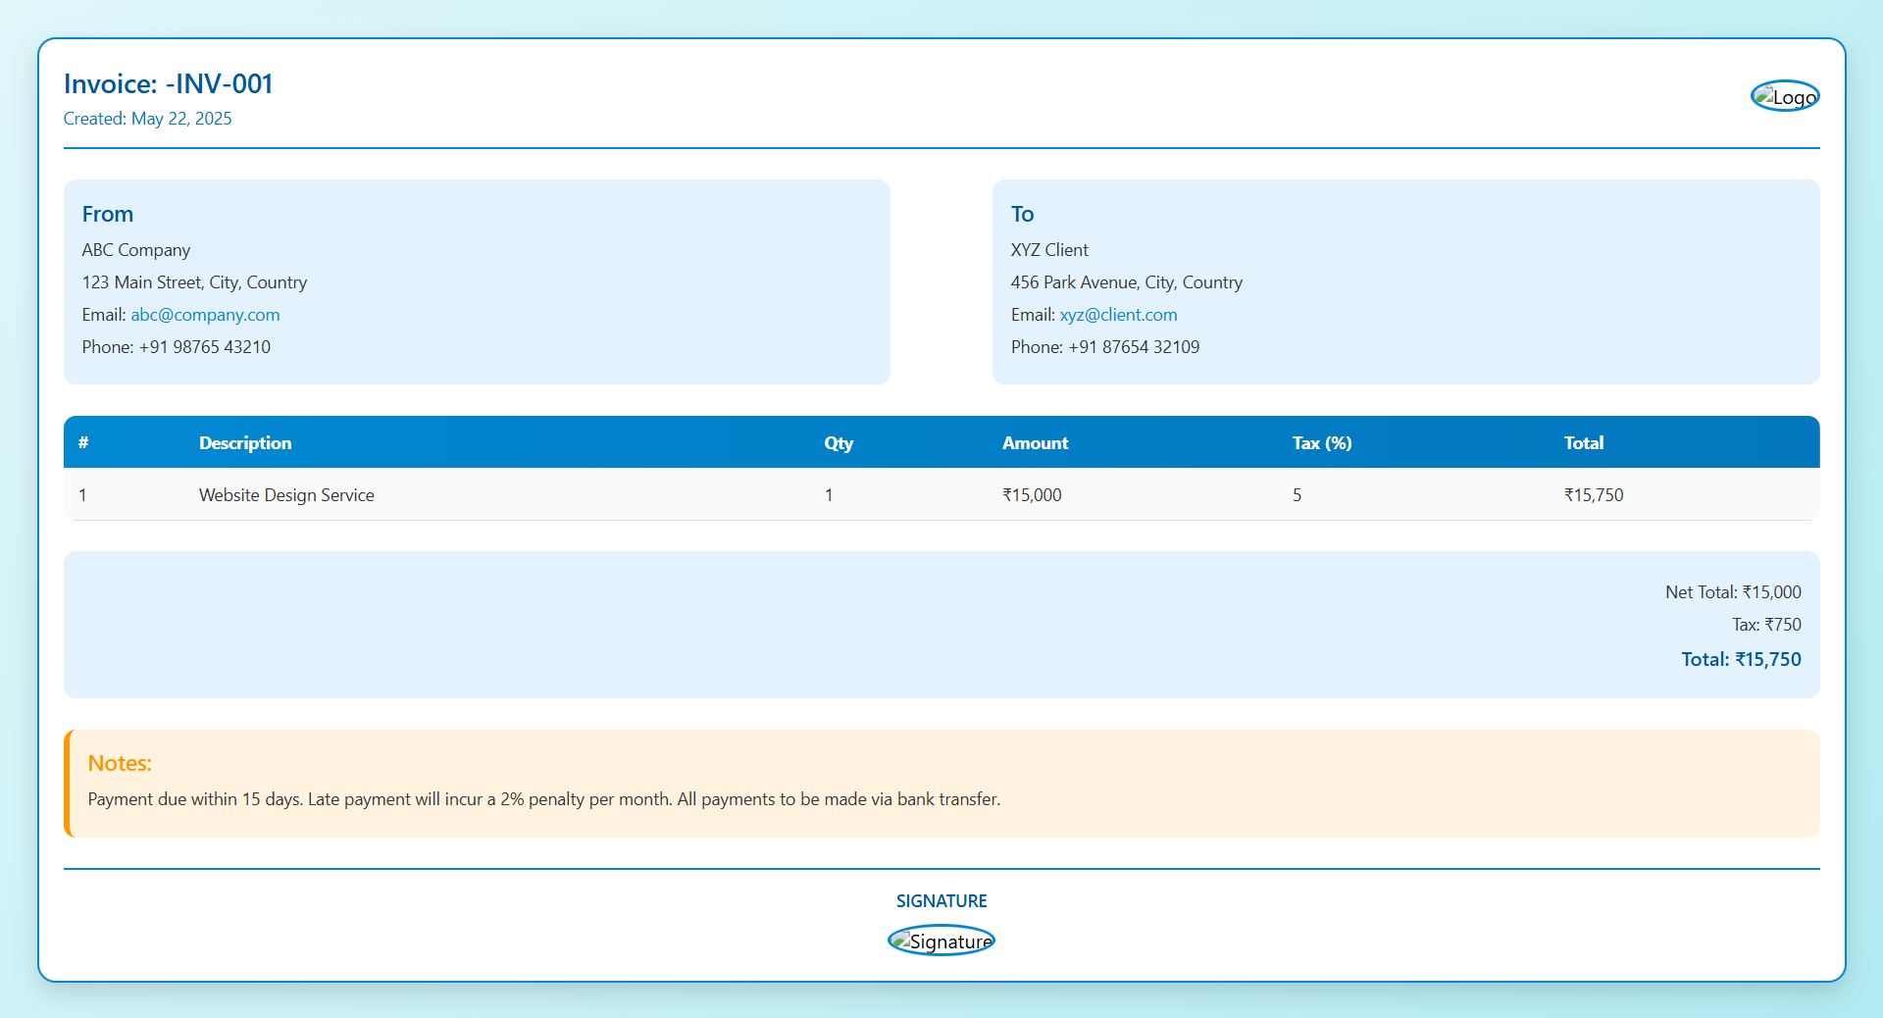Open the abc@company.com email link

click(x=205, y=315)
